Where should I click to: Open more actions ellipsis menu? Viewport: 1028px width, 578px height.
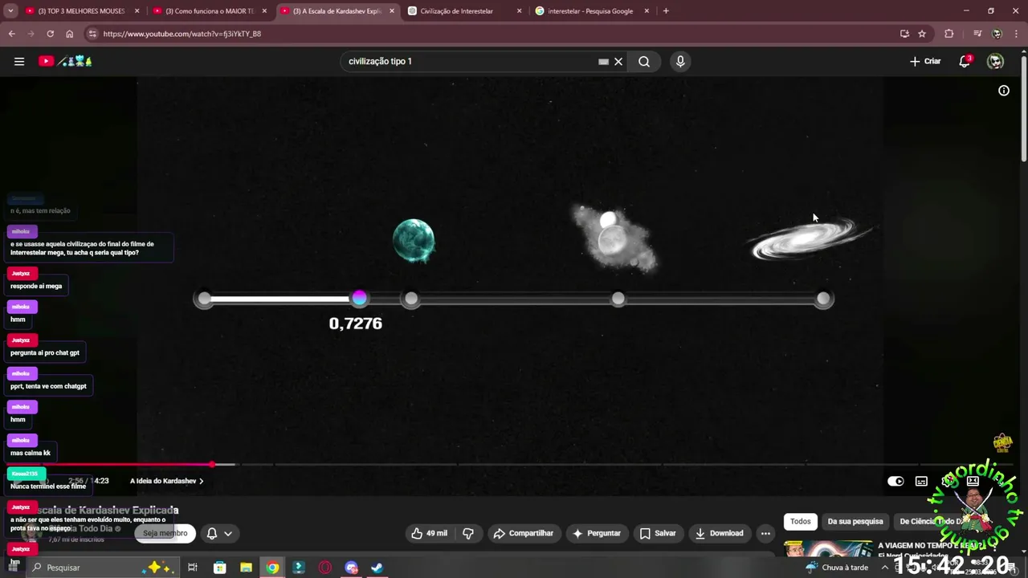coord(765,533)
